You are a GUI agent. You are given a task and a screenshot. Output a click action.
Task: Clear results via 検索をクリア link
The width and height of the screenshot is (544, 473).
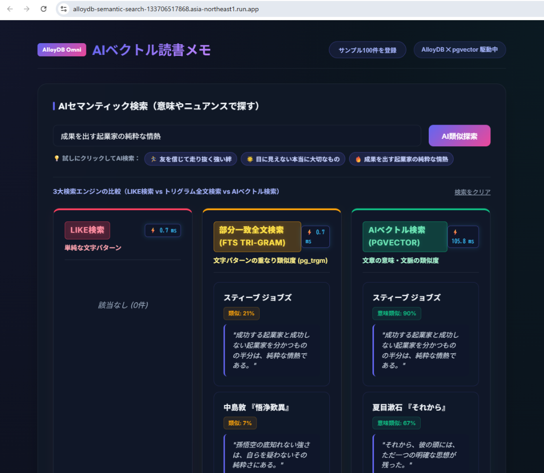472,192
